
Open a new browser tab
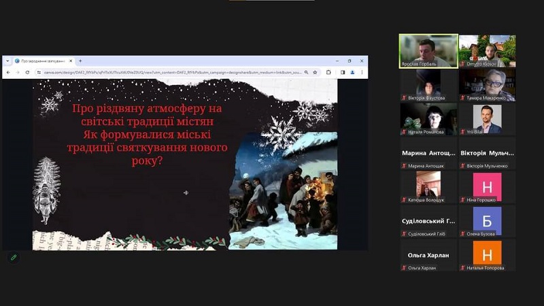(80, 61)
